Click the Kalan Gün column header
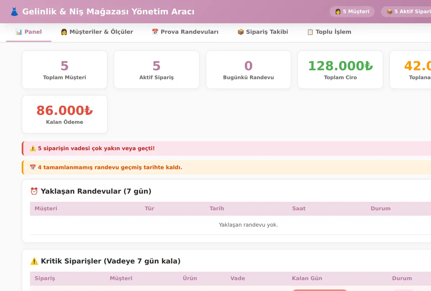 tap(307, 278)
